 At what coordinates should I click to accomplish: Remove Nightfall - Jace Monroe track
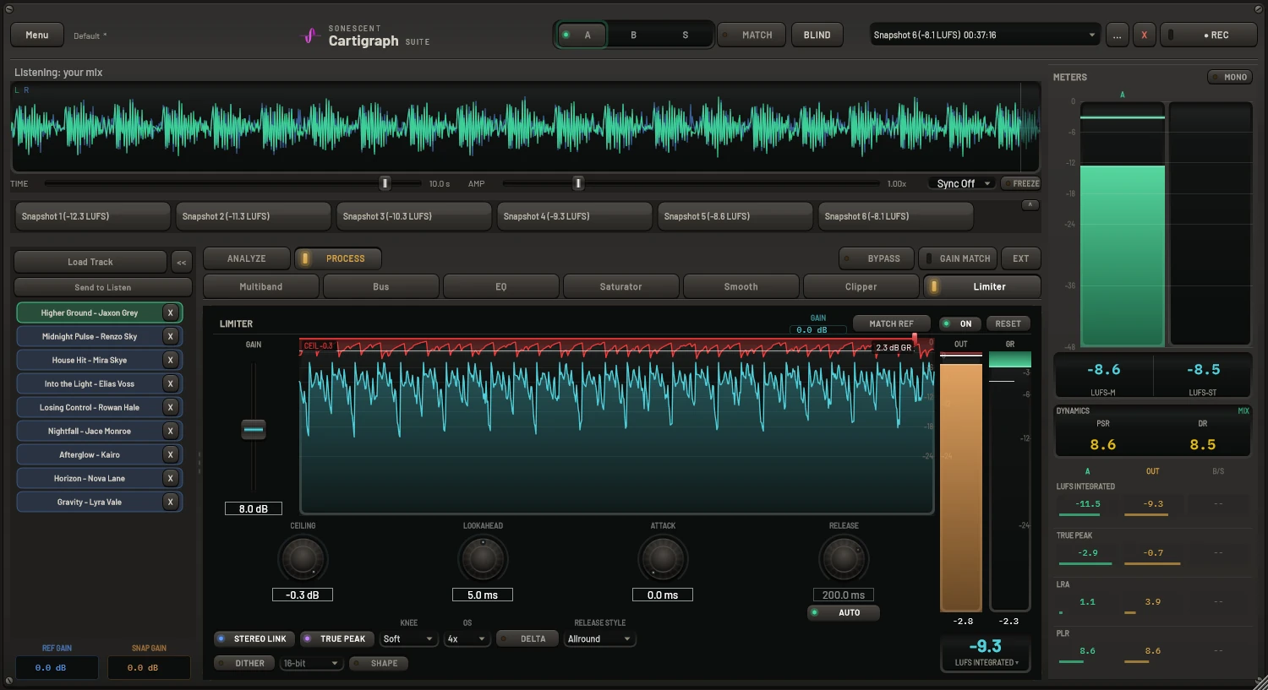pyautogui.click(x=170, y=431)
